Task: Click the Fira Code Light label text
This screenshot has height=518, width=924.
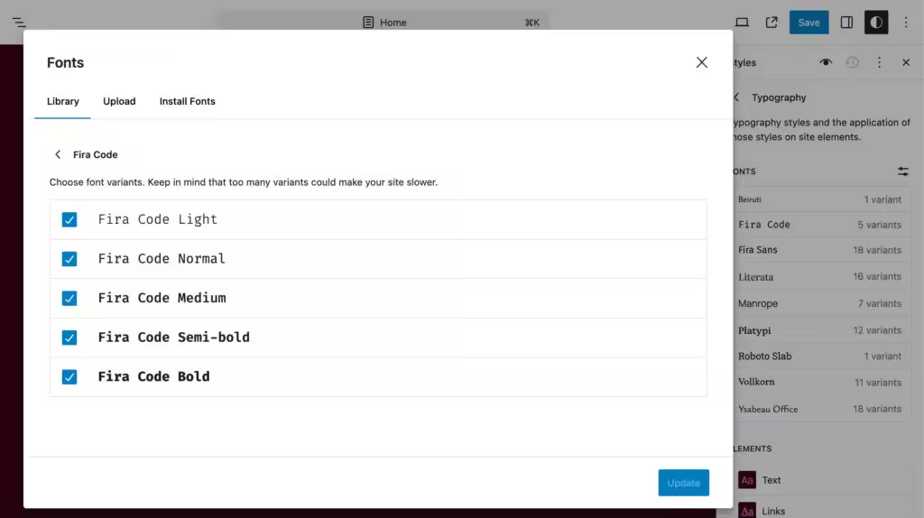Action: (157, 219)
